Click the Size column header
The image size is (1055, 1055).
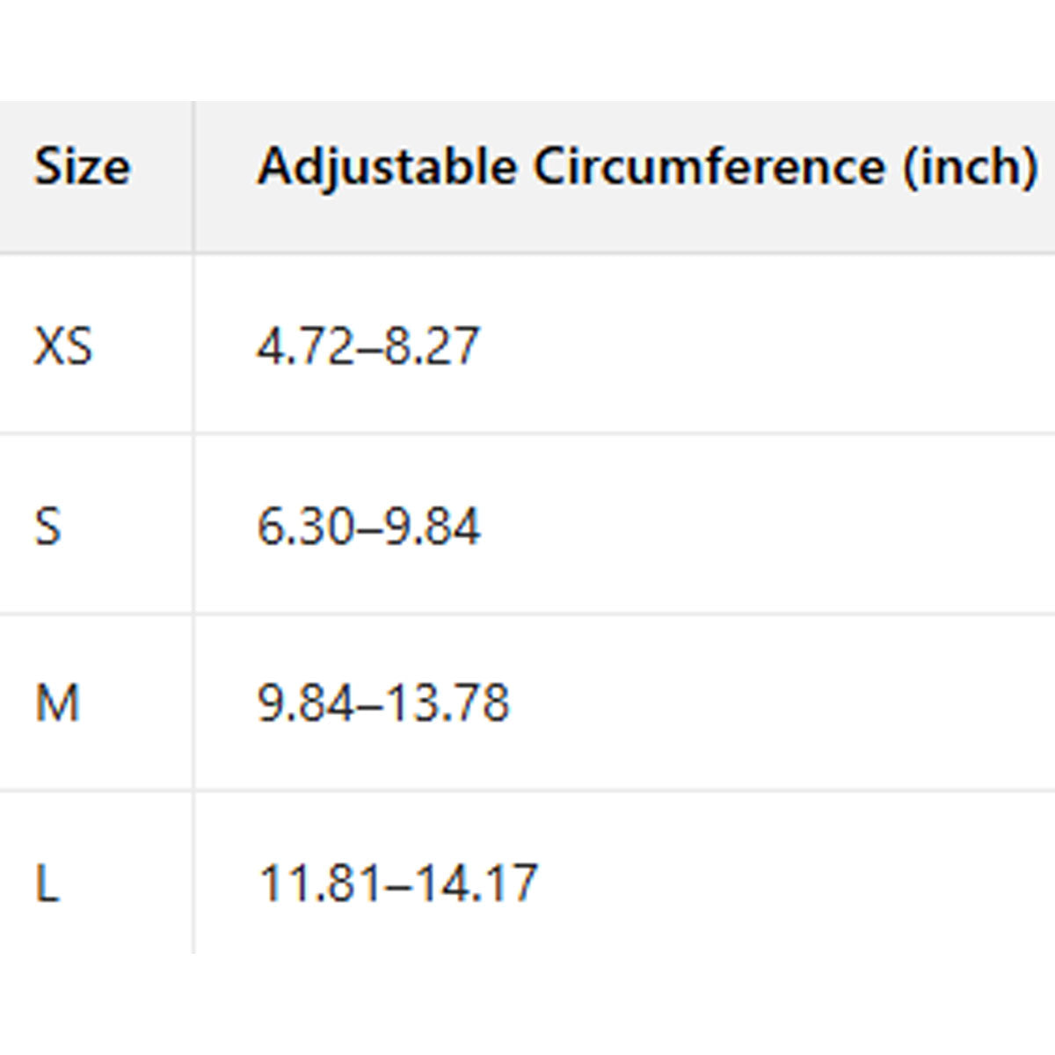click(x=83, y=167)
